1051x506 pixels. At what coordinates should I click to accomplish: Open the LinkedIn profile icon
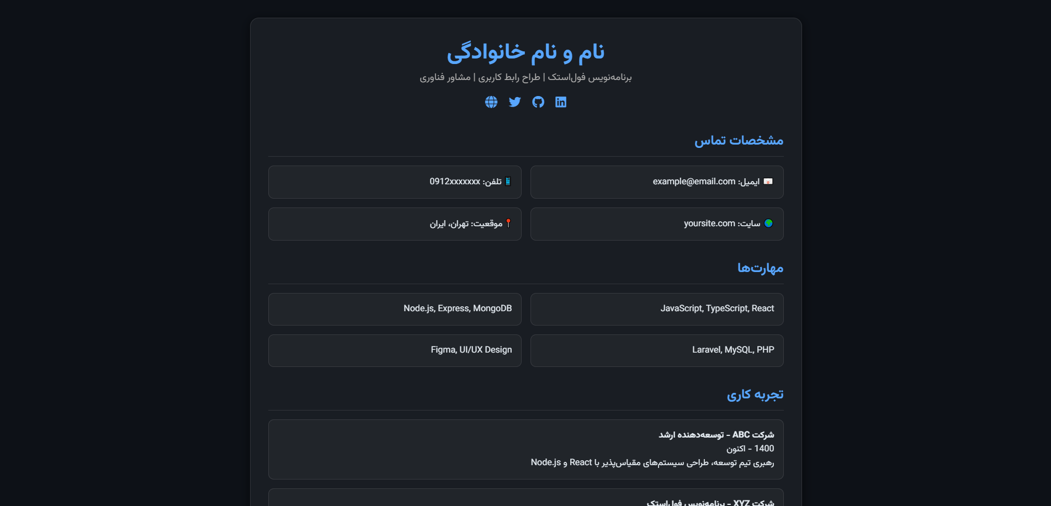click(561, 102)
